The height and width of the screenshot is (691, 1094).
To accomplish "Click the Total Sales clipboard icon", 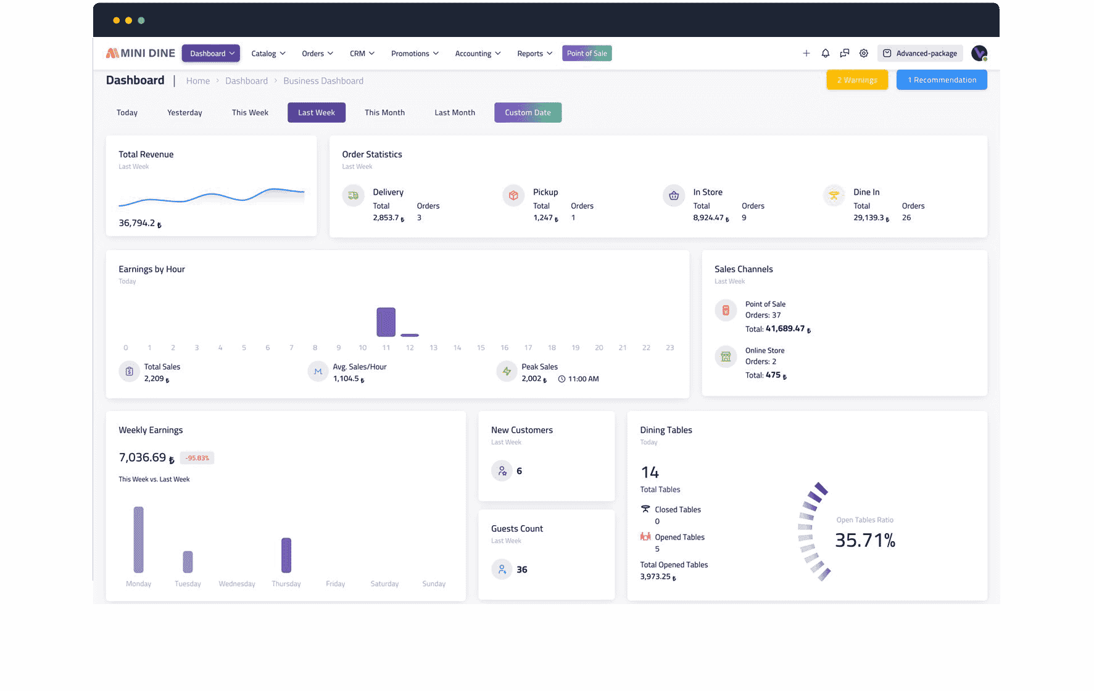I will [129, 372].
